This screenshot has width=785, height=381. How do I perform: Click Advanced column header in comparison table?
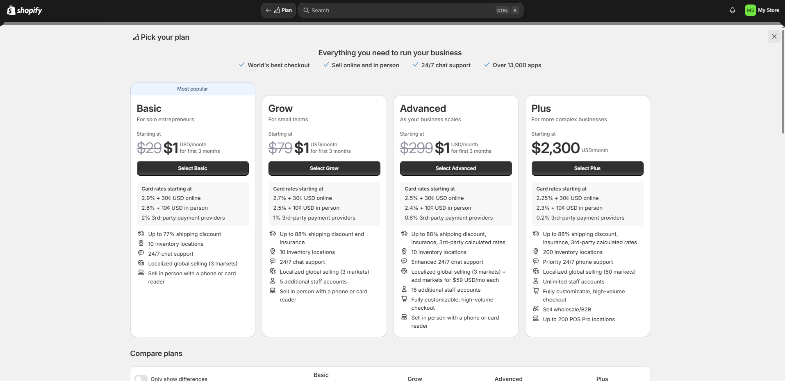[509, 379]
